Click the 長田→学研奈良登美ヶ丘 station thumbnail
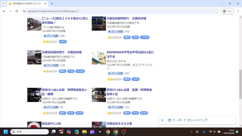The width and height of the screenshot is (242, 136). click(99, 95)
